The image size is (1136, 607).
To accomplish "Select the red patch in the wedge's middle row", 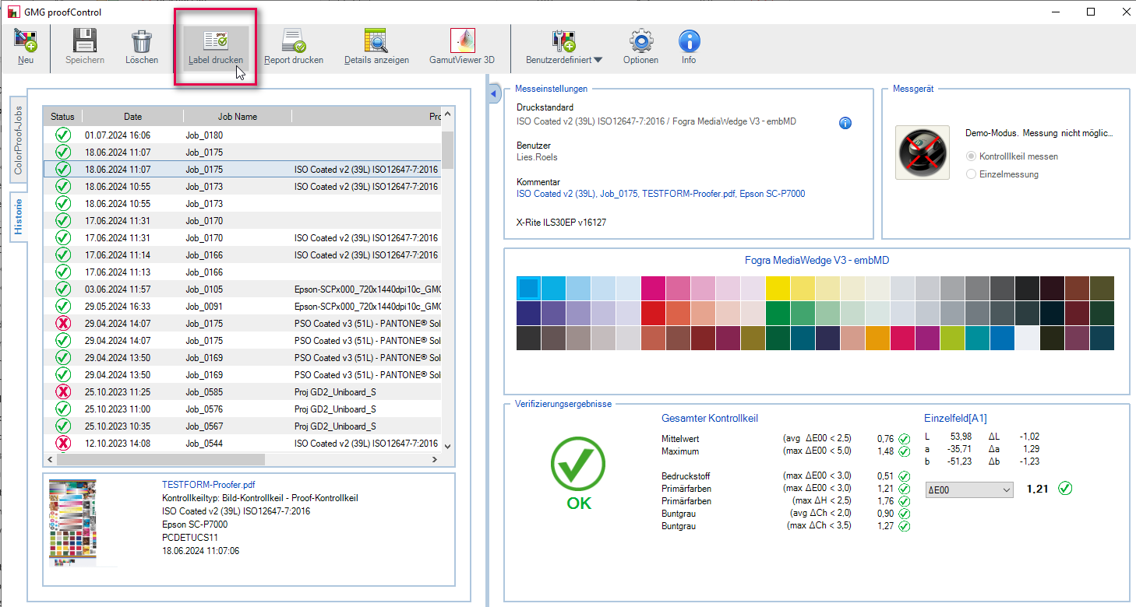I will (x=653, y=313).
